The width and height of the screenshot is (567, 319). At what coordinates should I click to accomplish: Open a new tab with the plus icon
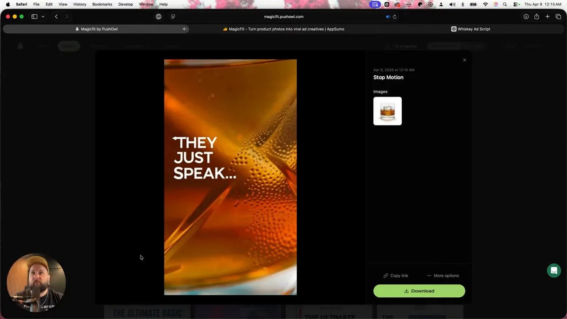point(548,16)
